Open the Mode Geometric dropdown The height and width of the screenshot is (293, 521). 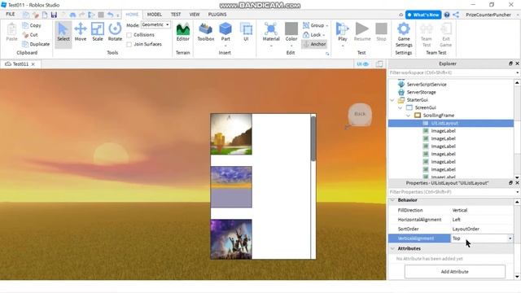[155, 25]
